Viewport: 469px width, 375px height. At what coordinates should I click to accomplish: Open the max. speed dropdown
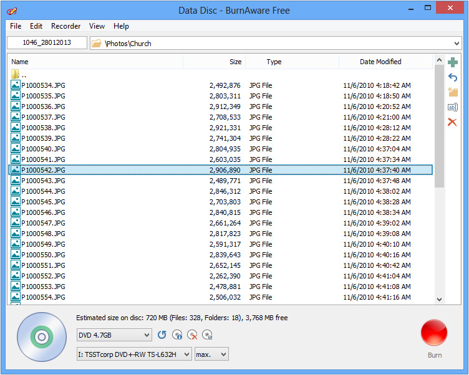211,354
